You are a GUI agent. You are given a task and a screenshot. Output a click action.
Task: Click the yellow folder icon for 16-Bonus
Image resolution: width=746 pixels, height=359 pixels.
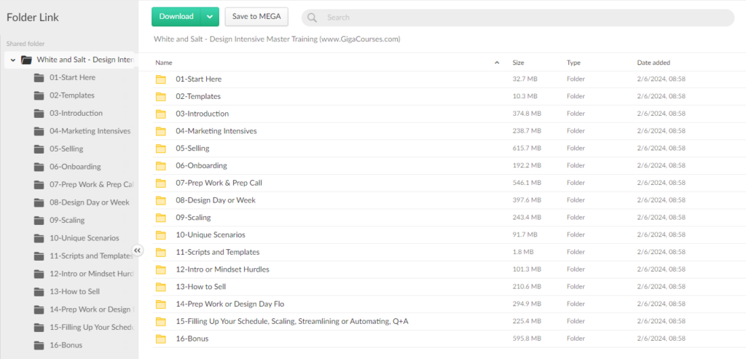point(161,339)
